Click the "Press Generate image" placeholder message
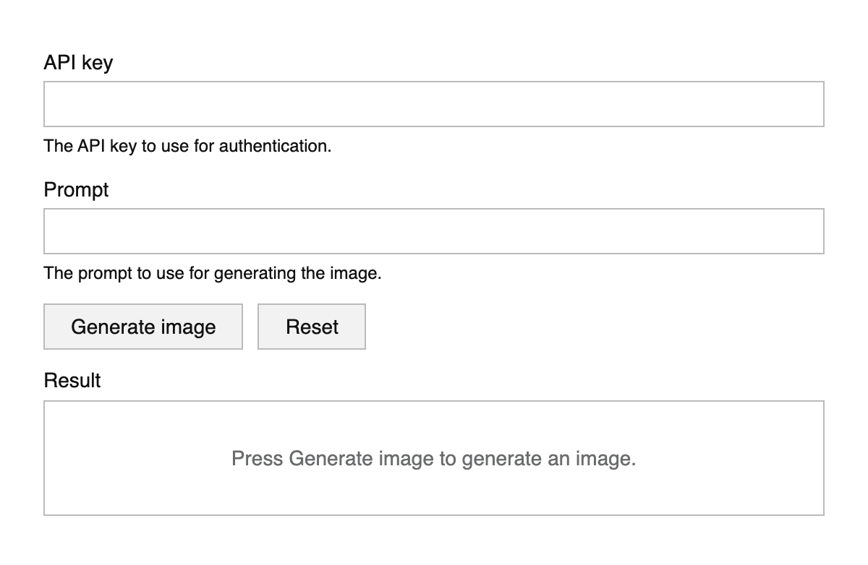The image size is (868, 565). pos(434,459)
